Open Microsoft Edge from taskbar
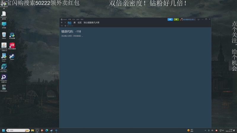This screenshot has height=133, width=237. [47, 130]
